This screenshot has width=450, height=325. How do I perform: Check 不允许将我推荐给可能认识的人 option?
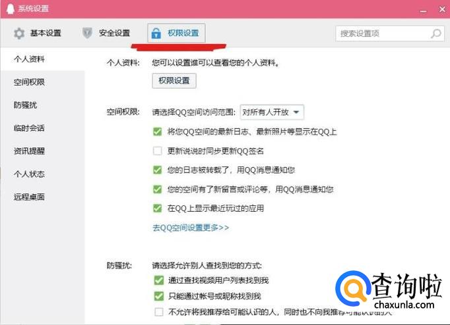159,312
